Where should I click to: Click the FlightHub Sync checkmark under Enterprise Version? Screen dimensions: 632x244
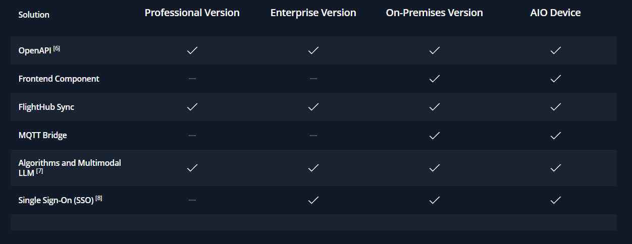[313, 107]
